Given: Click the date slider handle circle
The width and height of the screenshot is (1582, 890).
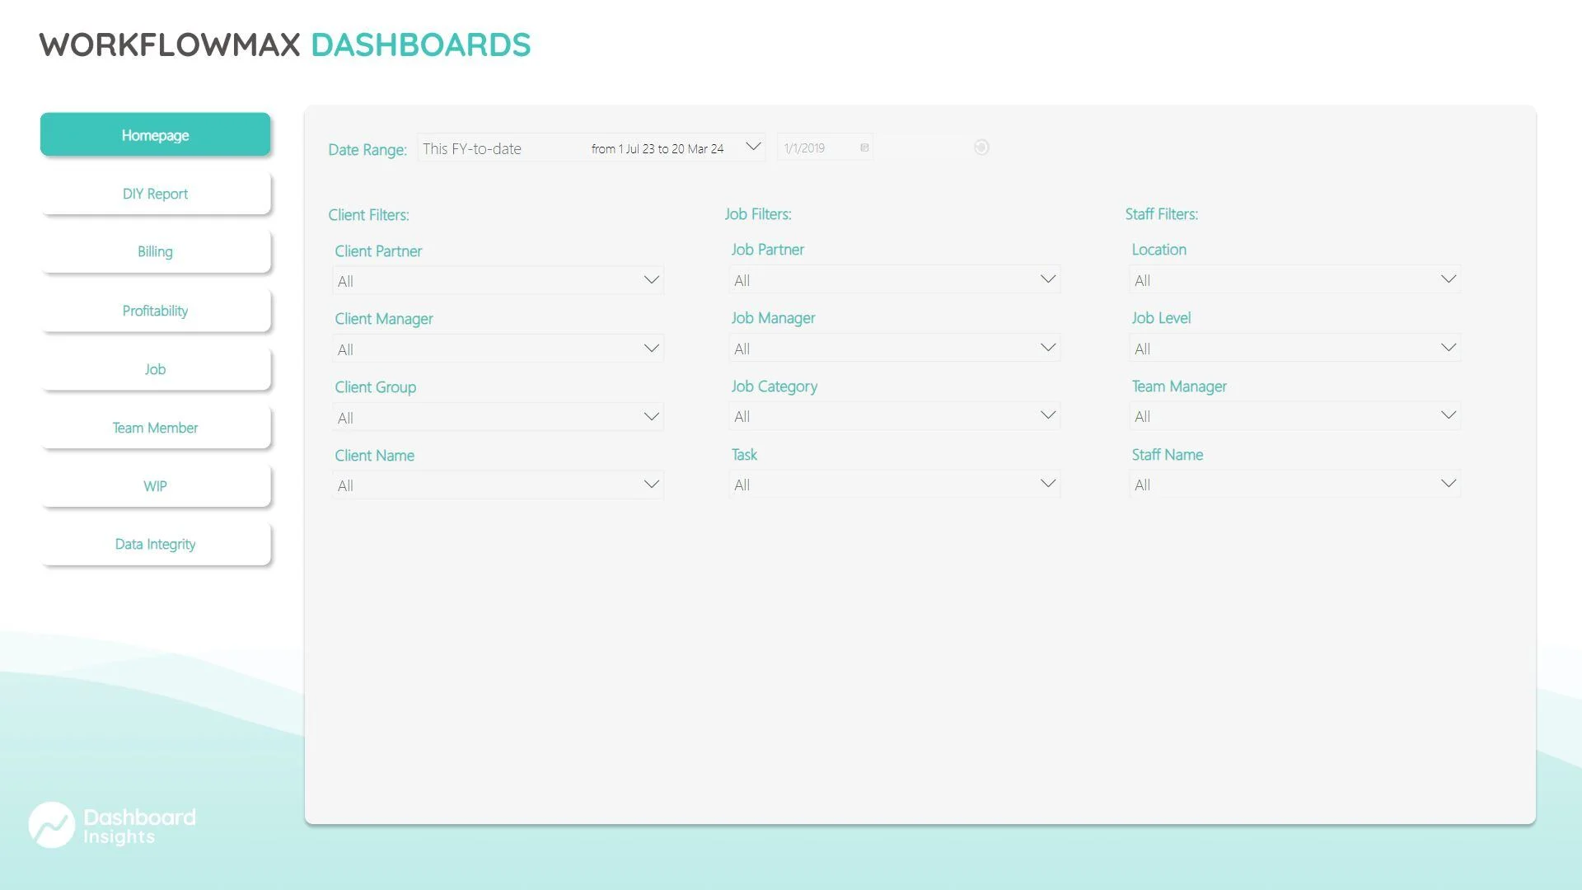Looking at the screenshot, I should point(981,148).
